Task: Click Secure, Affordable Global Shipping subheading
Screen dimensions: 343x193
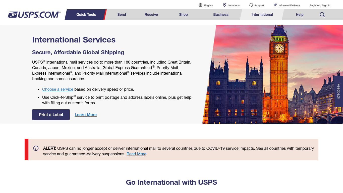Action: pyautogui.click(x=78, y=52)
